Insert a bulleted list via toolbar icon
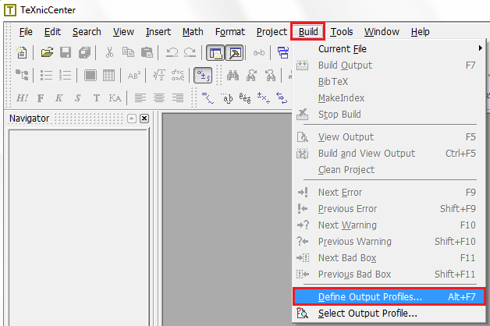Viewport: 490px width, 326px height. pos(46,75)
